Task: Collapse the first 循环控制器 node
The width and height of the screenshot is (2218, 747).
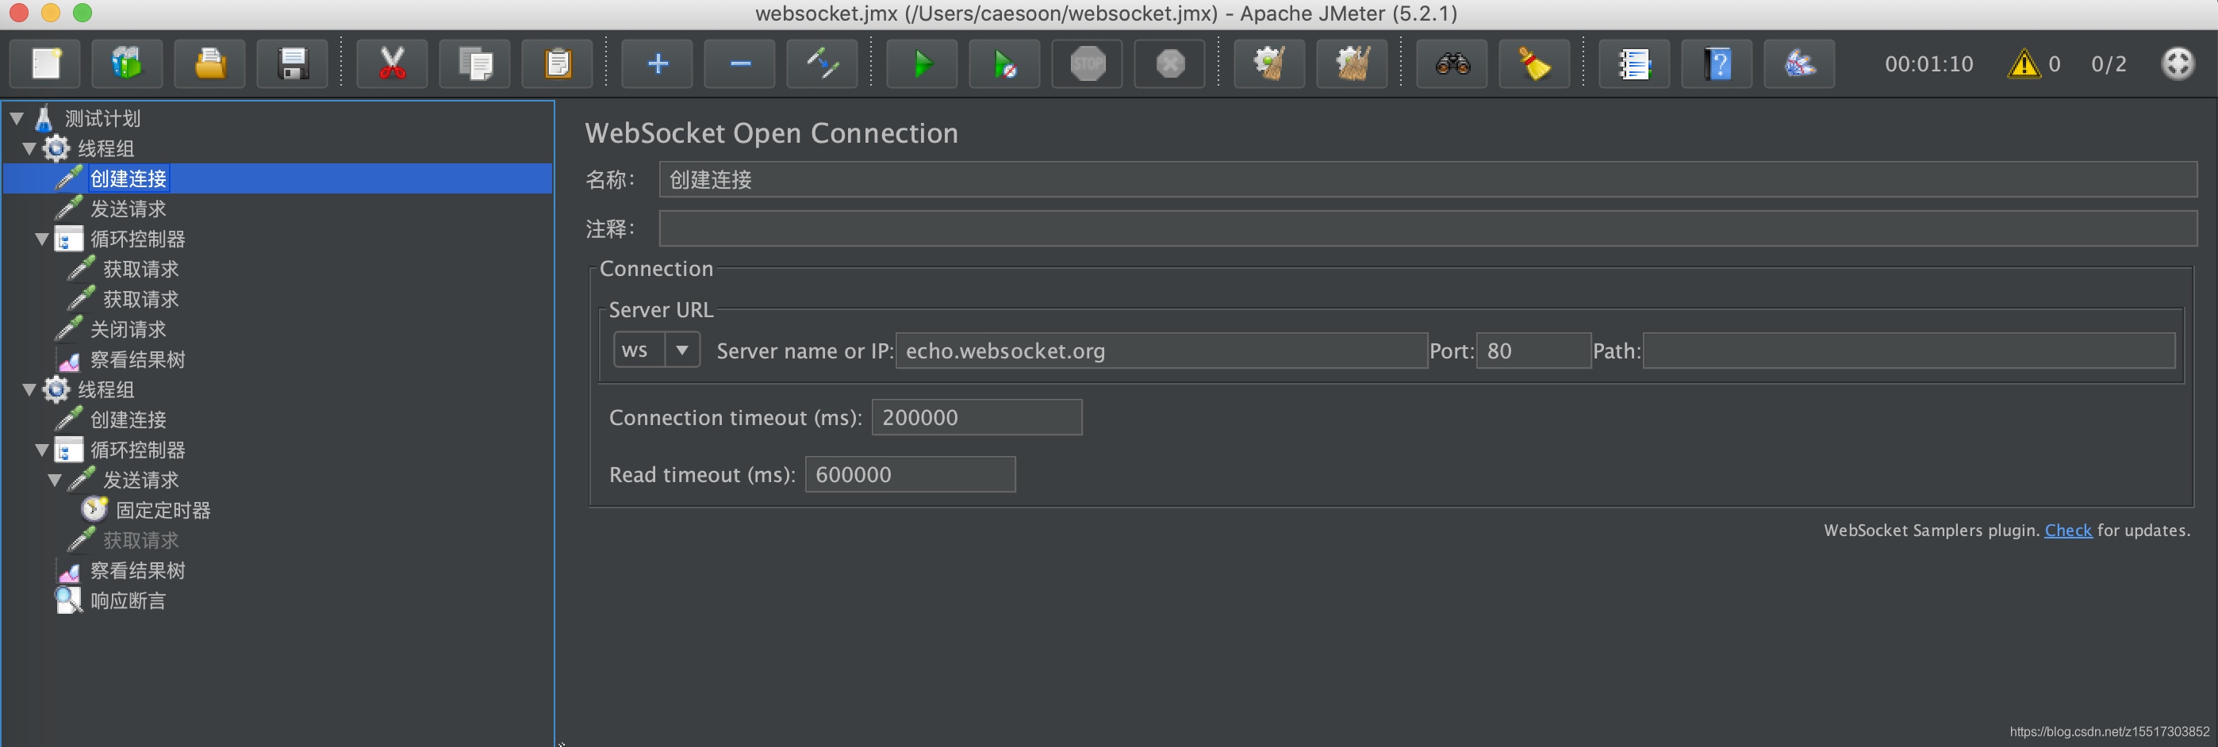Action: 42,239
